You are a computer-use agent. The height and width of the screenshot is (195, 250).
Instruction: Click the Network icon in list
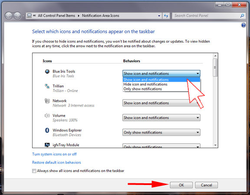point(47,101)
